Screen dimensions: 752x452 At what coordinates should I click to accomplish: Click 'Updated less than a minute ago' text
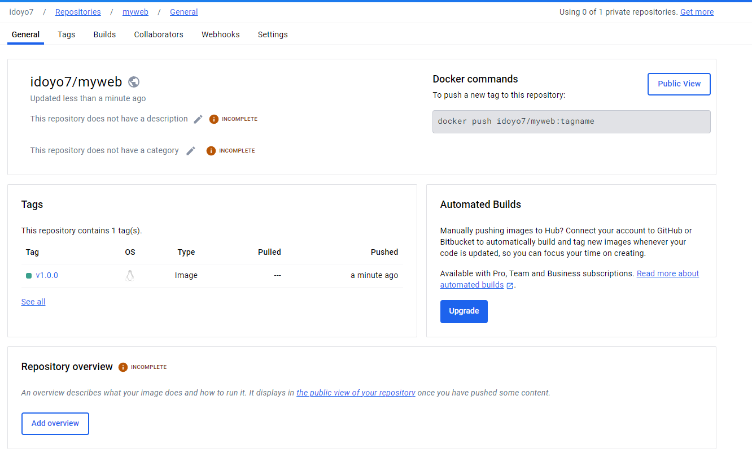(x=88, y=98)
